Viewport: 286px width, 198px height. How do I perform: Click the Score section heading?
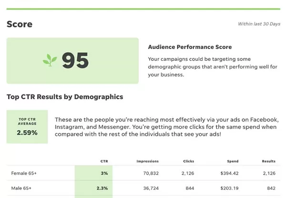coord(20,24)
